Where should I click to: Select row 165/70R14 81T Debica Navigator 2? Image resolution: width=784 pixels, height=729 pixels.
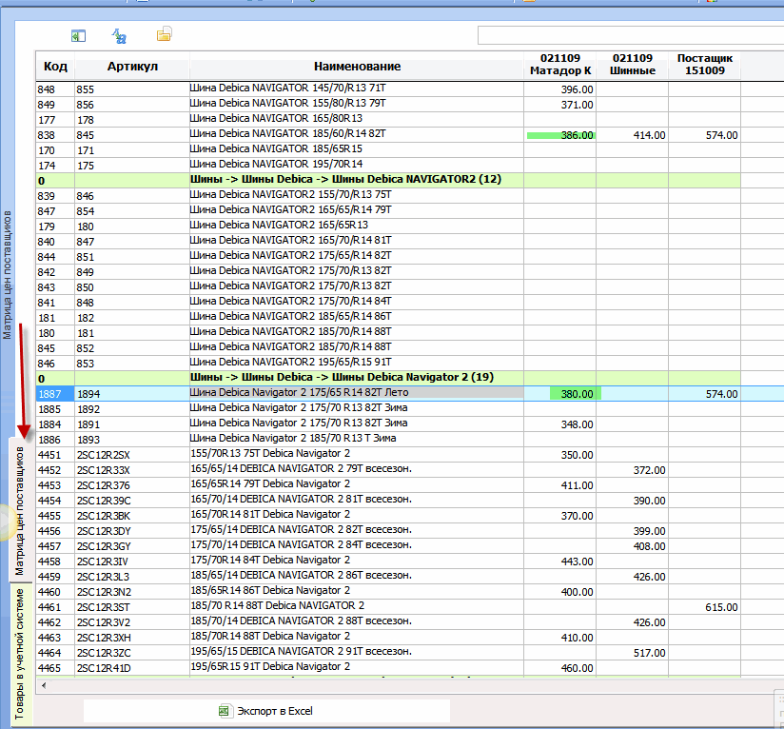[x=388, y=516]
